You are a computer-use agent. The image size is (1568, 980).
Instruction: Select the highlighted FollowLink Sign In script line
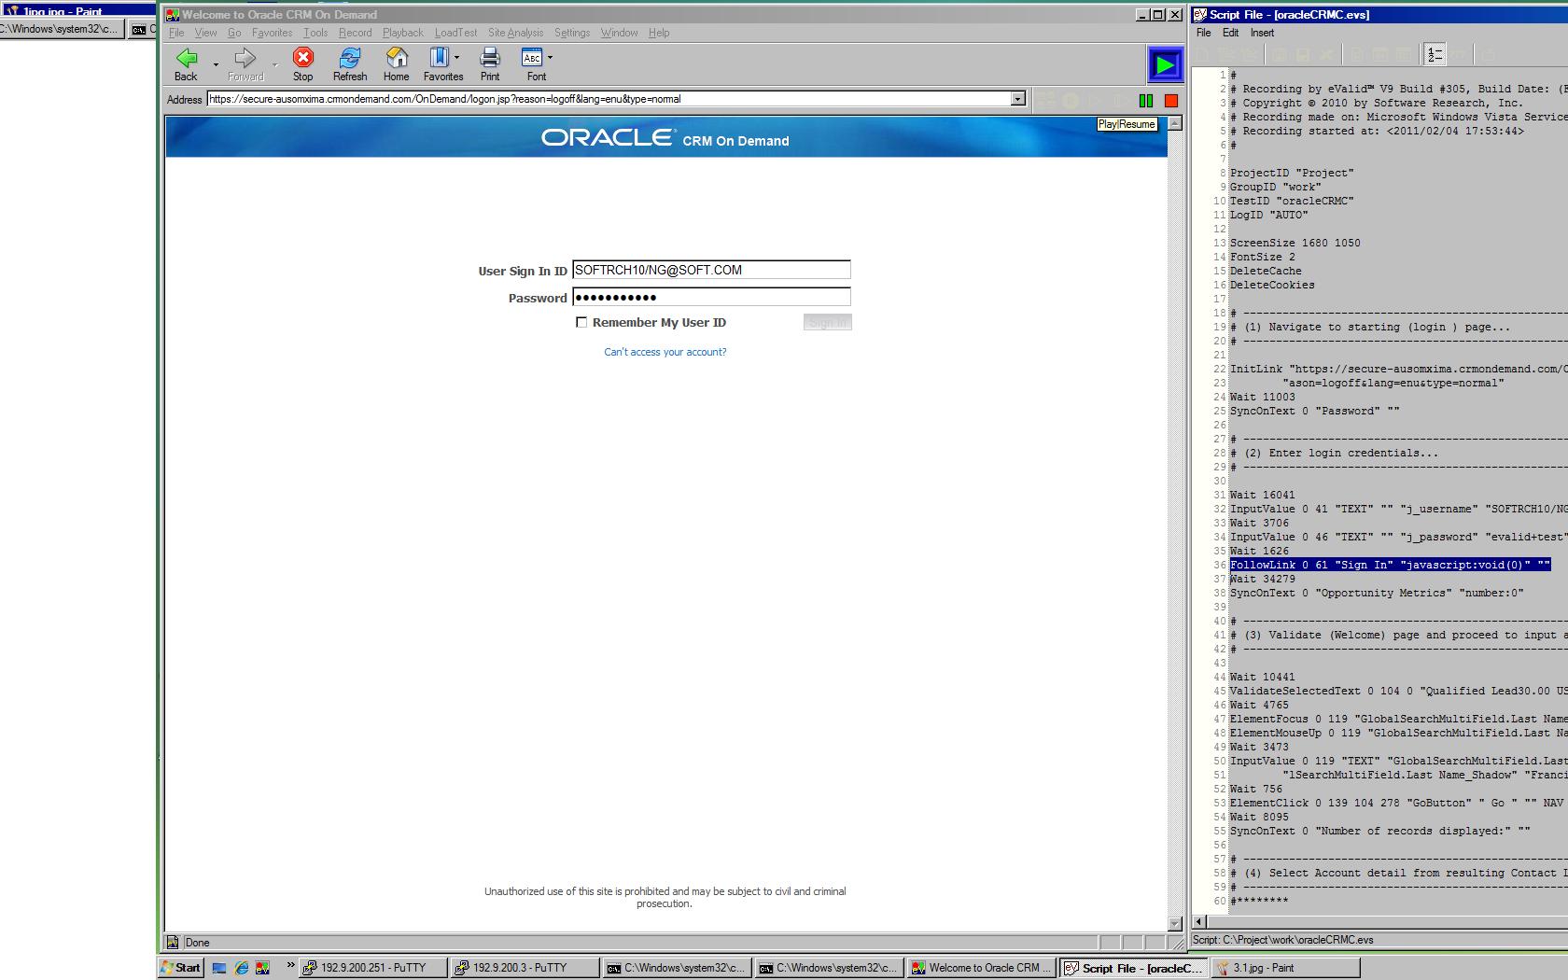pyautogui.click(x=1390, y=565)
